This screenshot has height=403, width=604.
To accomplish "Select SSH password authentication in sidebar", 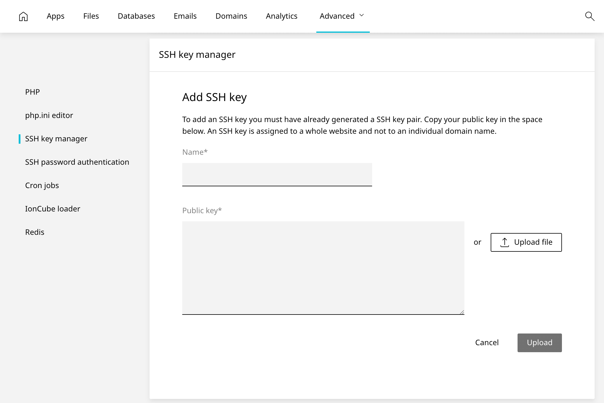I will [77, 162].
